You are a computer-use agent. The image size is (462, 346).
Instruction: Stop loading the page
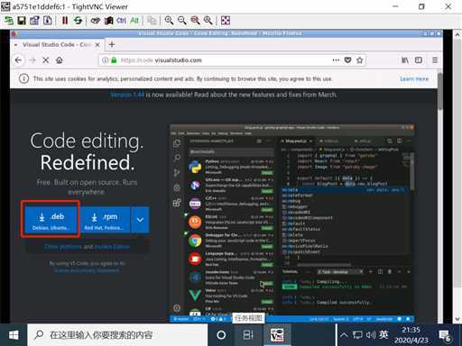[x=46, y=60]
